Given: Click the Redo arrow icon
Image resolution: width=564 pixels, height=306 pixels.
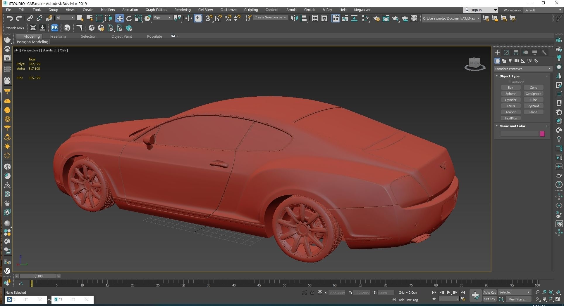Looking at the screenshot, I should (19, 18).
